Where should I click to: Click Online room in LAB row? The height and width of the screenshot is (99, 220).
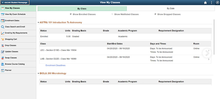(196, 57)
